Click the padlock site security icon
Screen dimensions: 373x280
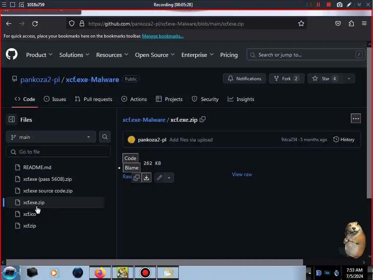pyautogui.click(x=82, y=24)
